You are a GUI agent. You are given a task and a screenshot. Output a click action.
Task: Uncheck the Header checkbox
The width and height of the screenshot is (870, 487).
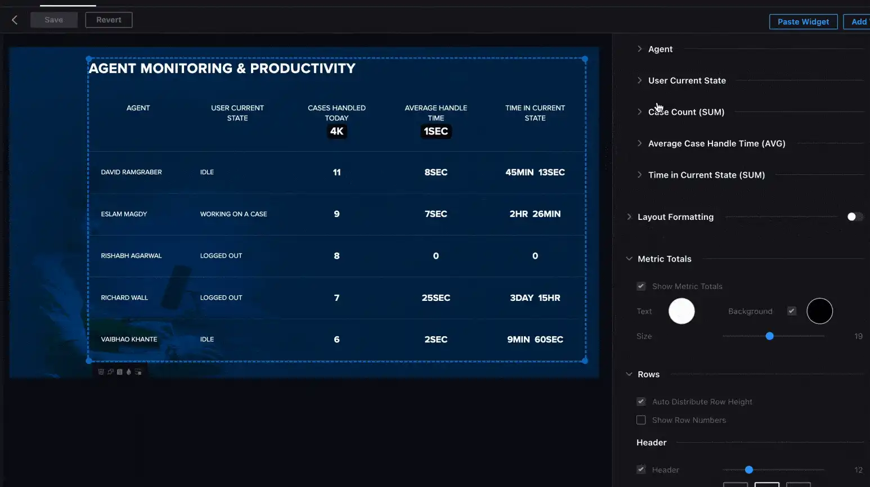click(x=641, y=470)
